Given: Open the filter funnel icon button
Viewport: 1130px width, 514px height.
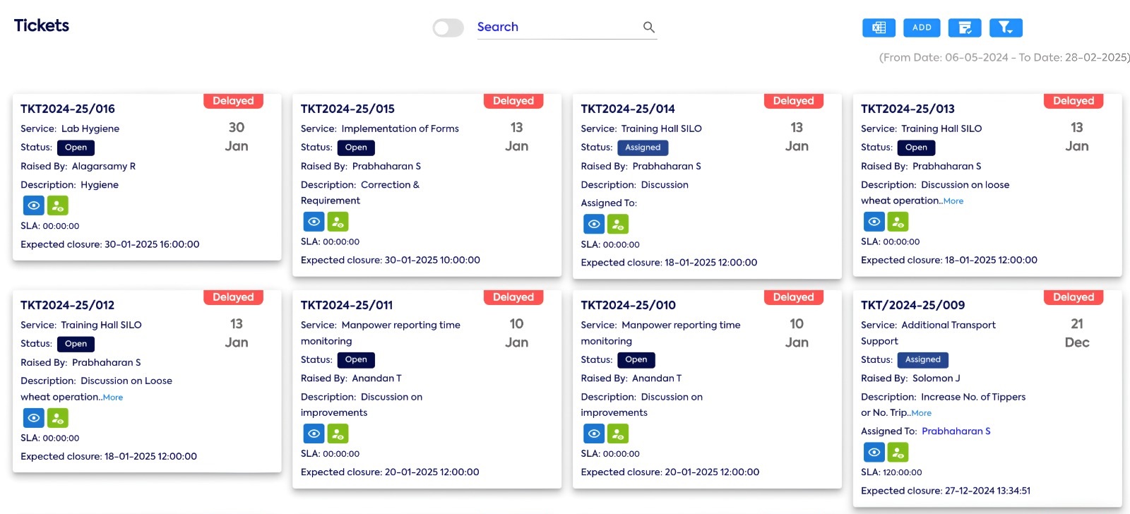Looking at the screenshot, I should point(1006,28).
